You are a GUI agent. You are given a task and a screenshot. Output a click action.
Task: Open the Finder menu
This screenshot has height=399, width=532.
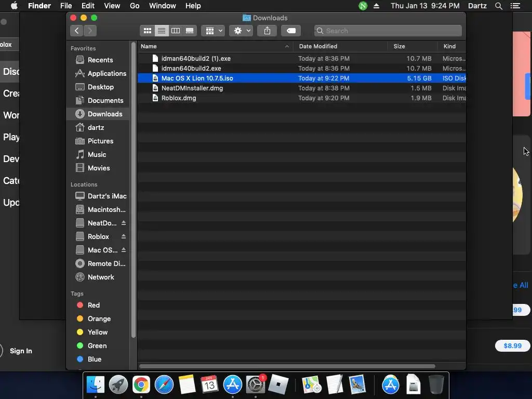tap(39, 6)
